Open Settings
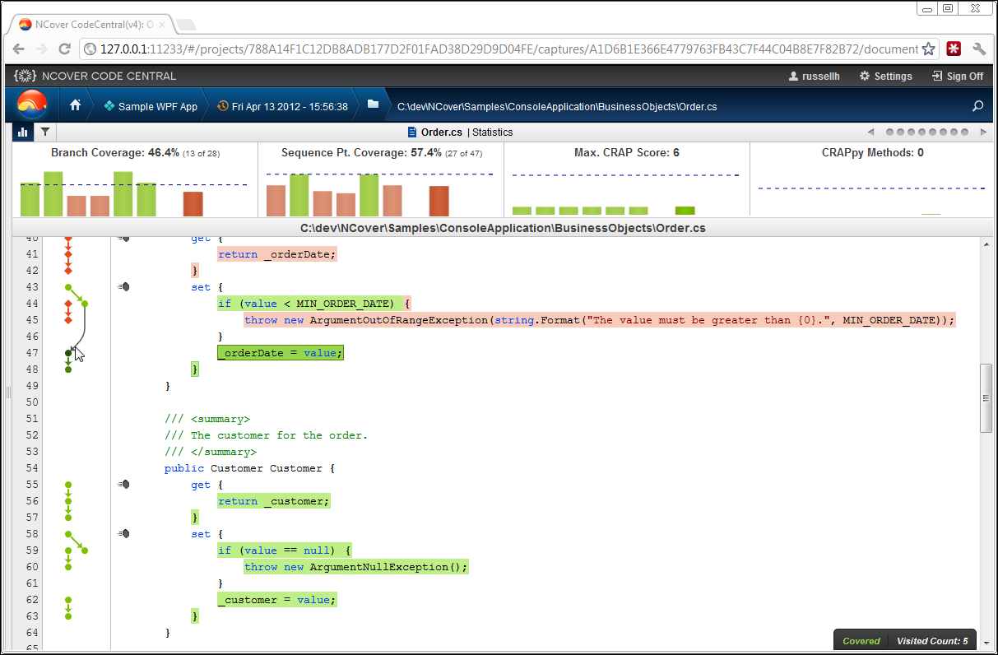 coord(886,76)
